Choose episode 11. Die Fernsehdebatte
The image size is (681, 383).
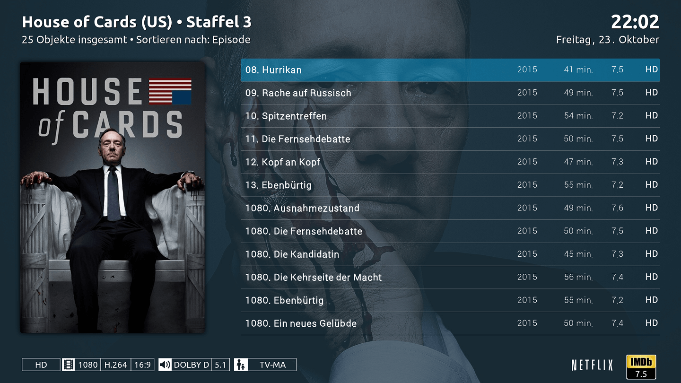[x=450, y=139]
